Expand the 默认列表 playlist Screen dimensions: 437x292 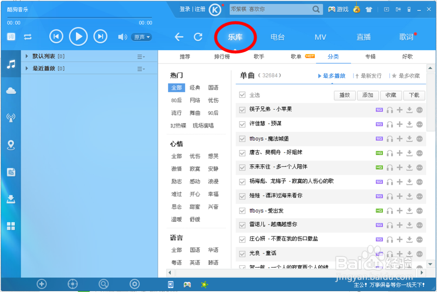(x=27, y=56)
